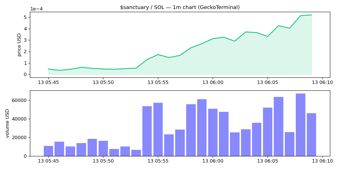Select volume axis tick '60000'
339x169 pixels.
(20, 101)
